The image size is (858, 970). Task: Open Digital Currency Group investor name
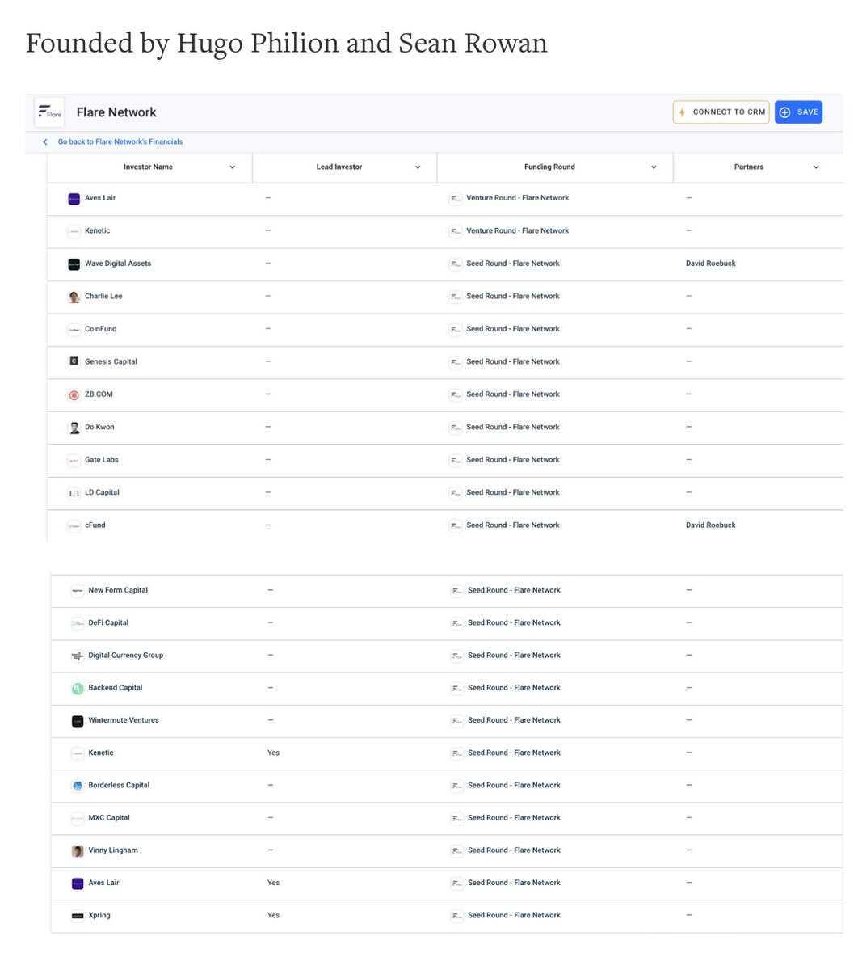[126, 656]
